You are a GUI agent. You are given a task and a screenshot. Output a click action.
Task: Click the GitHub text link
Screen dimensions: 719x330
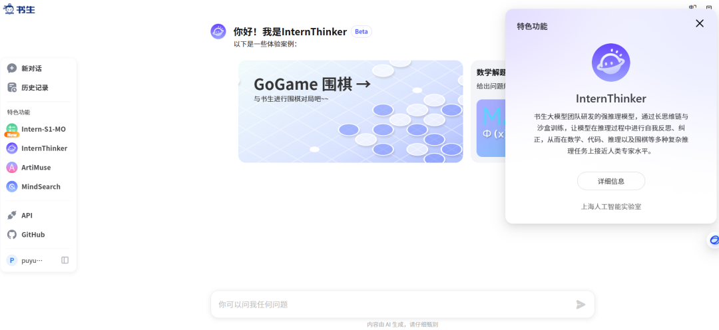pyautogui.click(x=33, y=235)
